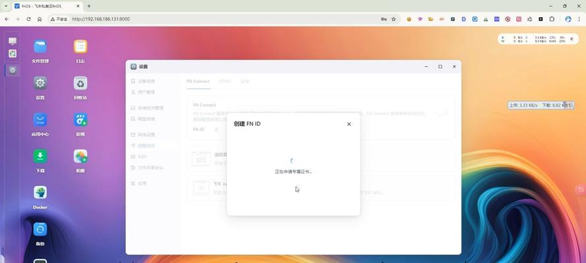Viewport: 586px width, 263px height.
Task: Open the 回收站 recycle bin icon
Action: point(80,84)
